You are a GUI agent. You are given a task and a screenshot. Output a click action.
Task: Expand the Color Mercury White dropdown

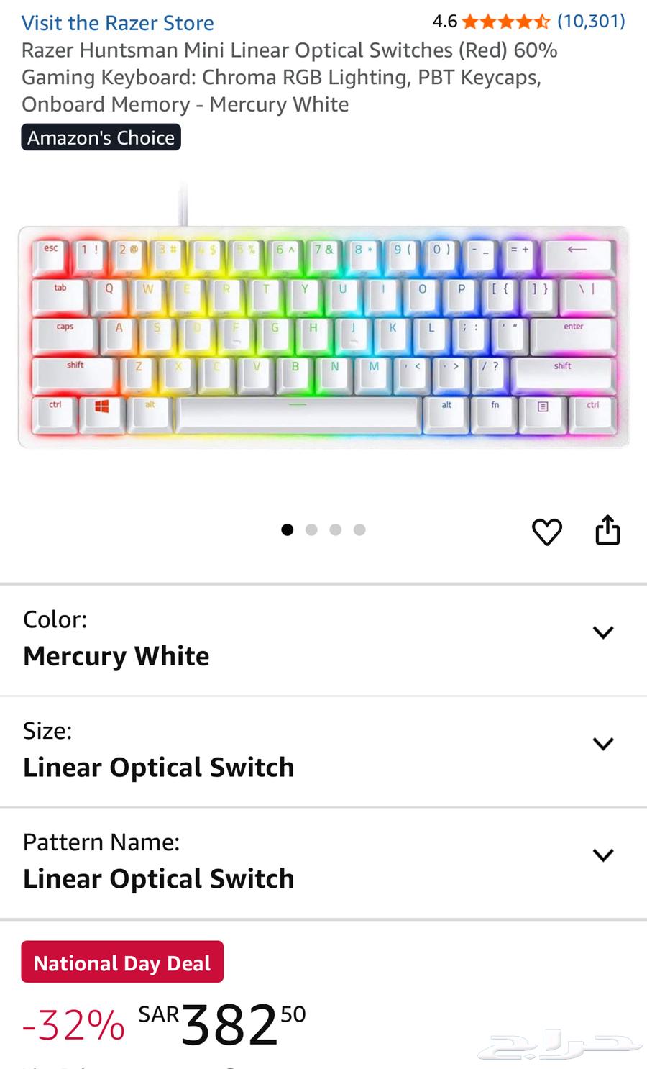click(323, 640)
